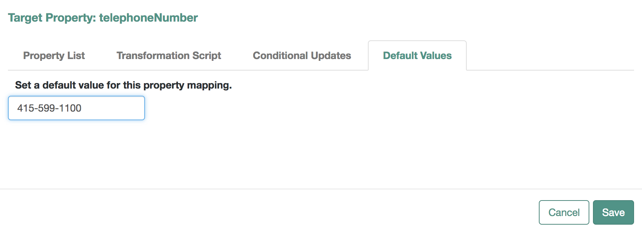View the source Property List settings
This screenshot has height=234, width=642.
click(x=54, y=55)
